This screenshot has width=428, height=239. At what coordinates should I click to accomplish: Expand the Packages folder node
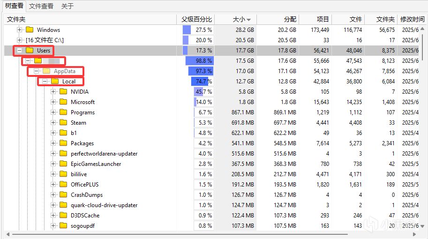click(53, 143)
